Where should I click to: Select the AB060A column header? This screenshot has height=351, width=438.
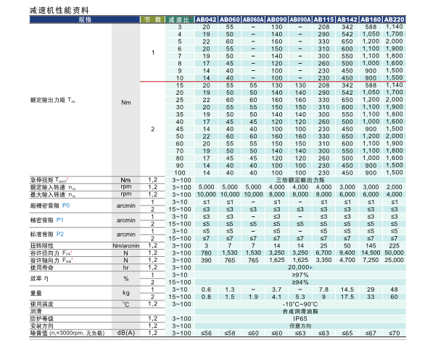click(x=253, y=20)
